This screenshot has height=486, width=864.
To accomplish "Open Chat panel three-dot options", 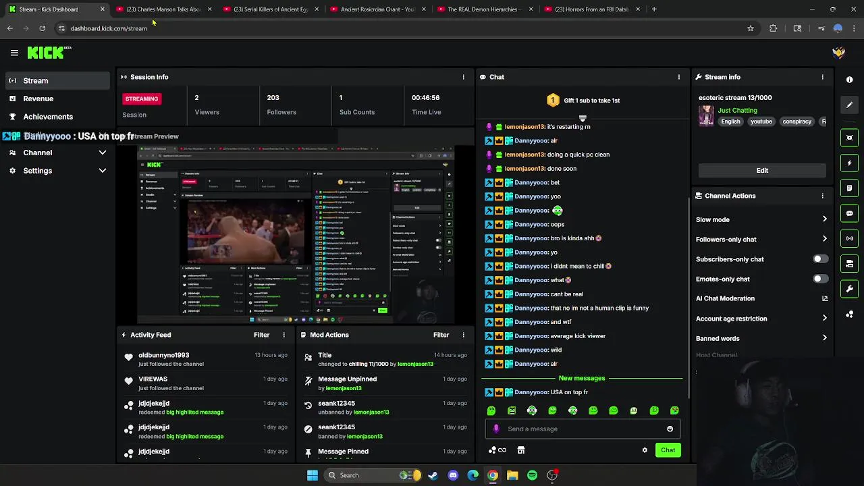I will tap(678, 77).
